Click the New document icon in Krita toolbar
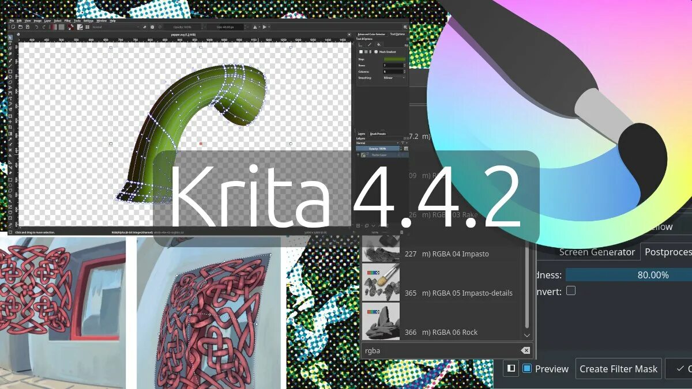Screen dimensions: 692x389 (x=13, y=27)
